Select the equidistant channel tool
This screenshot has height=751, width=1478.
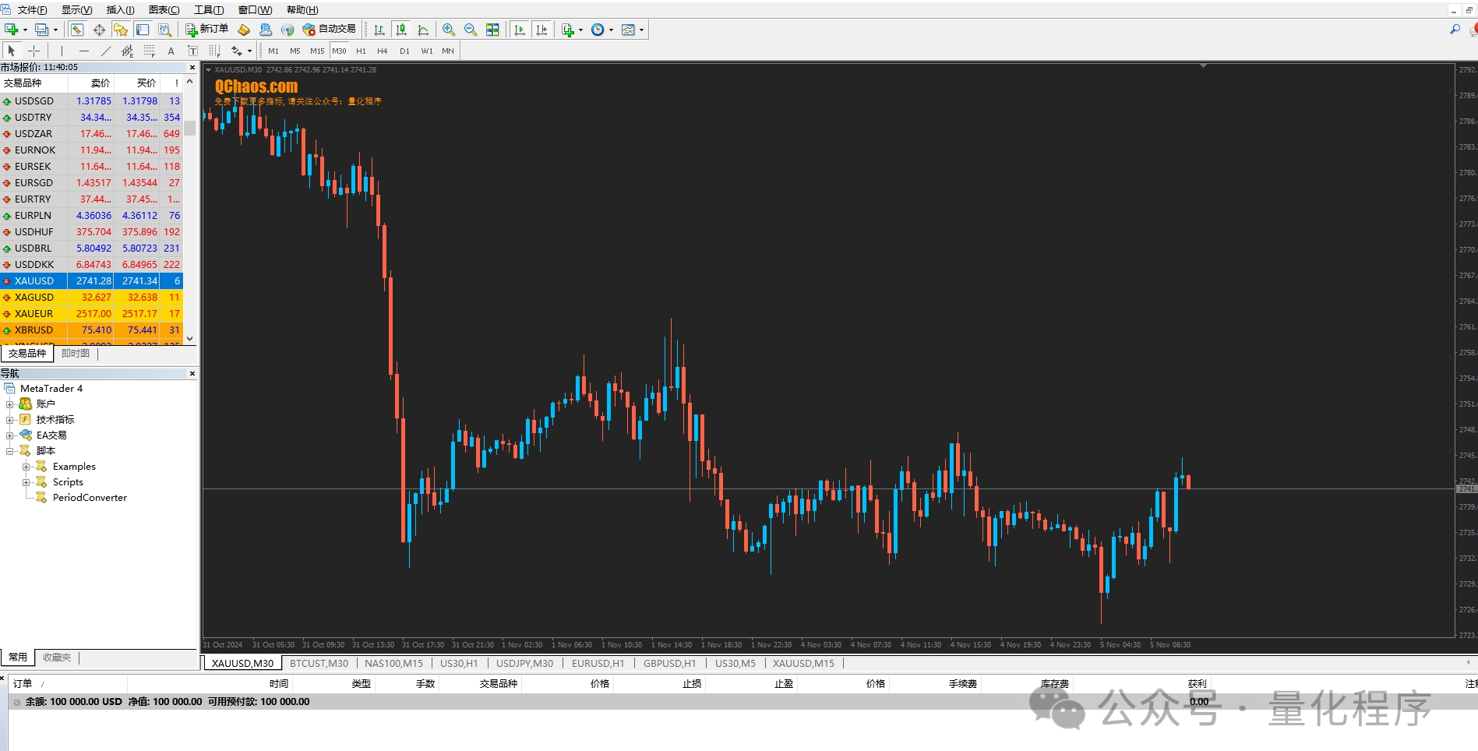(x=127, y=51)
